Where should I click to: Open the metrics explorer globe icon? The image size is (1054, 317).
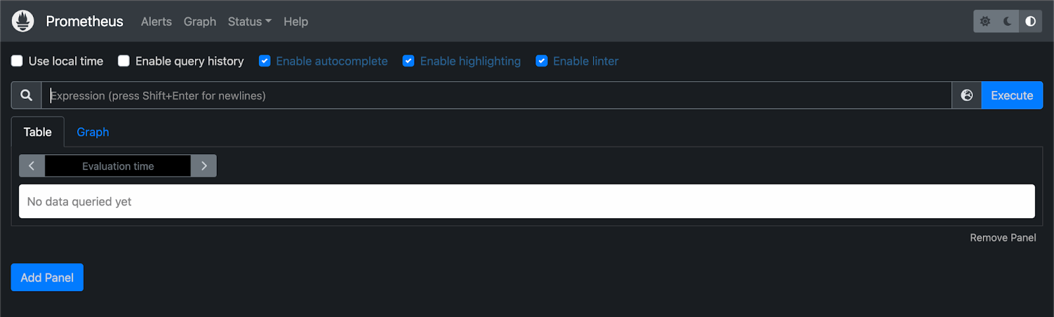(966, 96)
